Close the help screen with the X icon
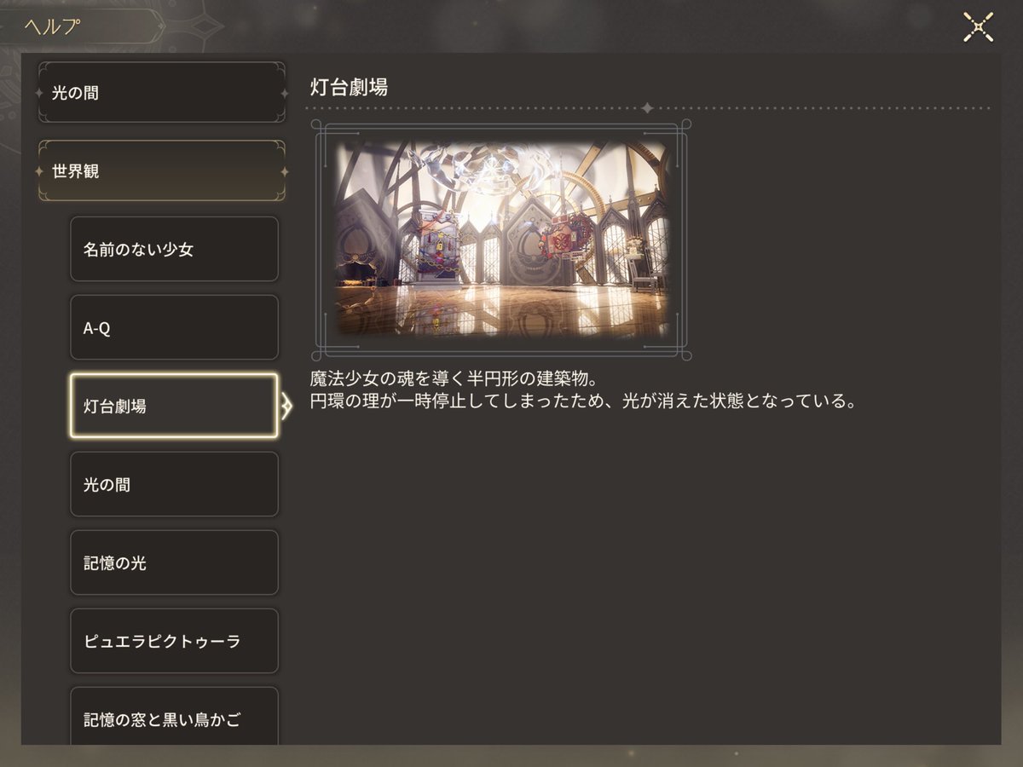 [979, 27]
